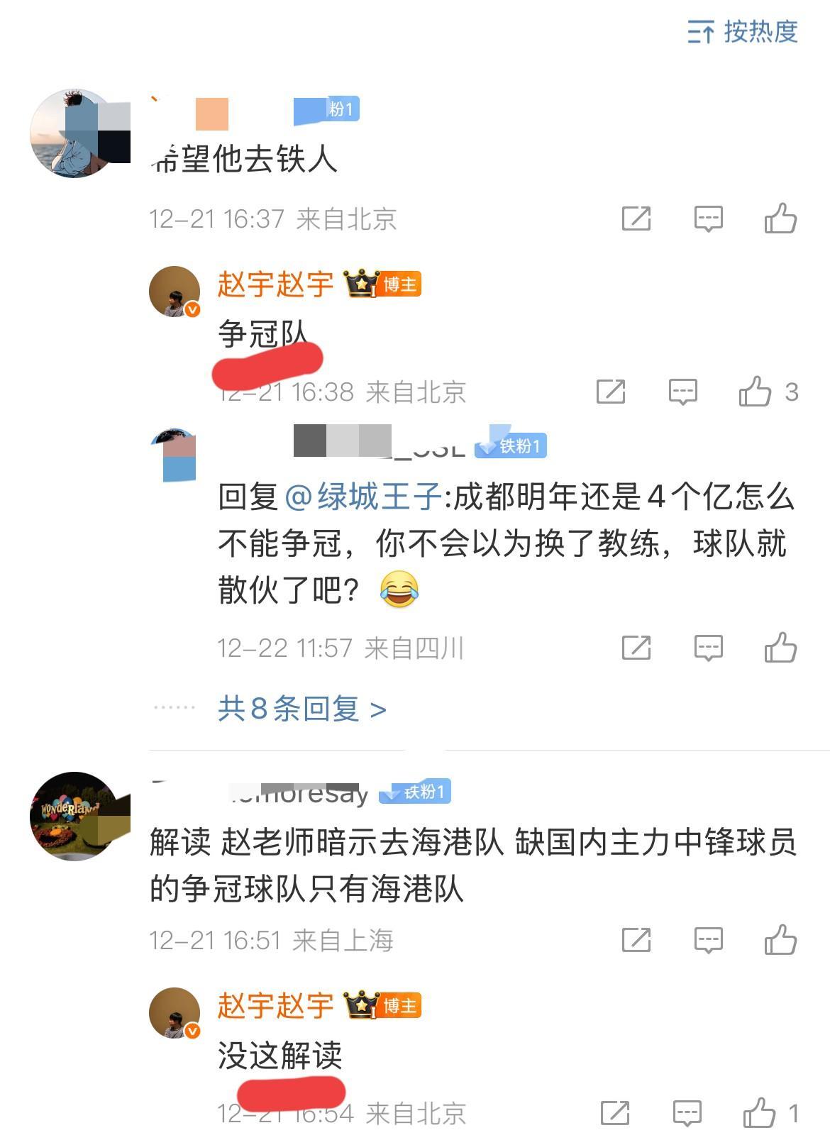Repost the reply posted from 四川
Image resolution: width=830 pixels, height=1140 pixels.
(636, 647)
